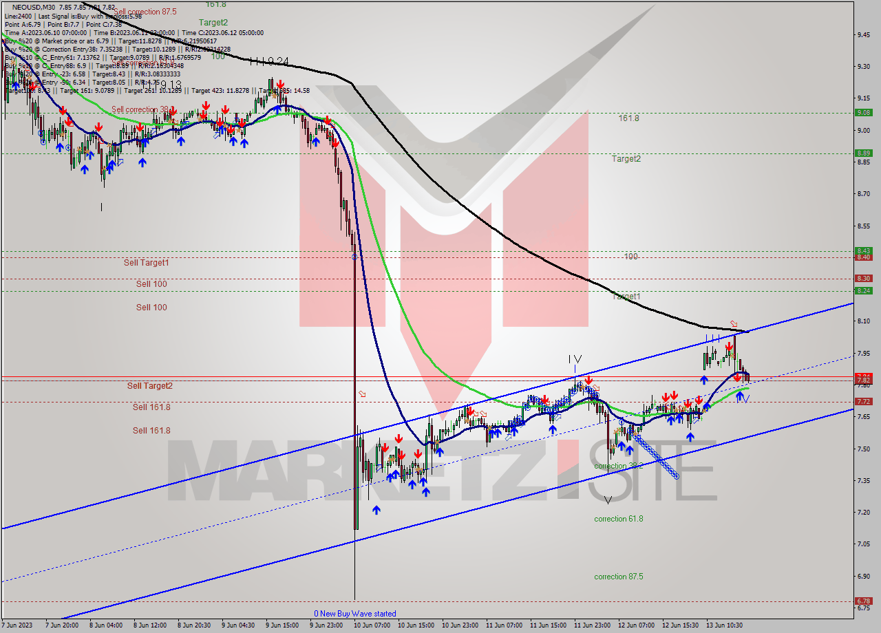881x633 pixels.
Task: Click the 6.78 red price tag
Action: [x=863, y=601]
